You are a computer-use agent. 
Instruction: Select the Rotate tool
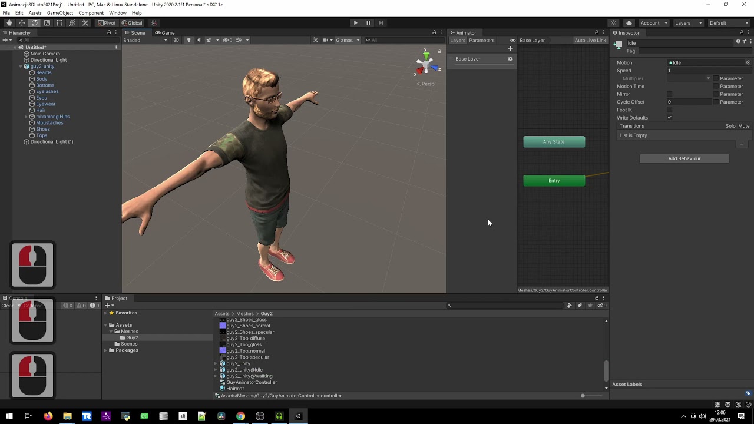pyautogui.click(x=34, y=23)
